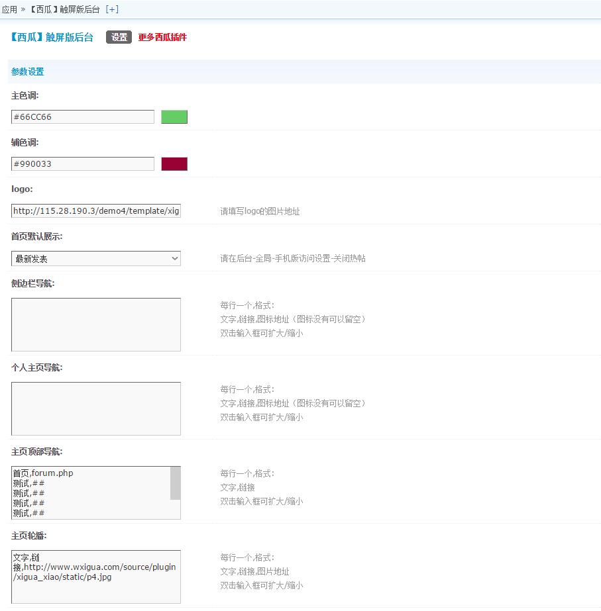Click the logo: field label
Viewport: 601px width, 611px height.
point(22,189)
